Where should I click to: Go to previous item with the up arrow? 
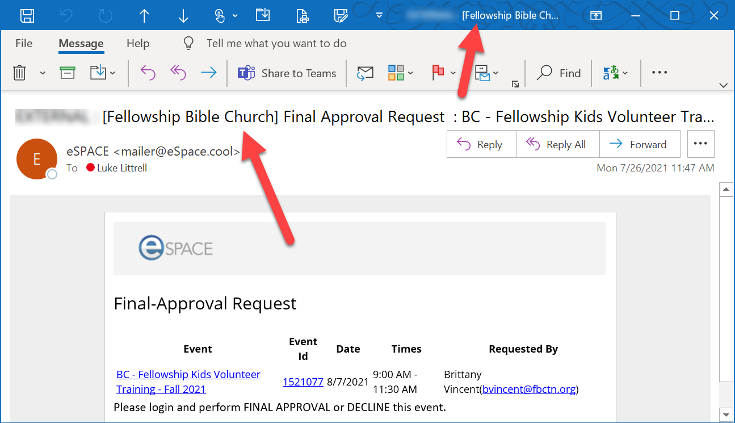[144, 16]
